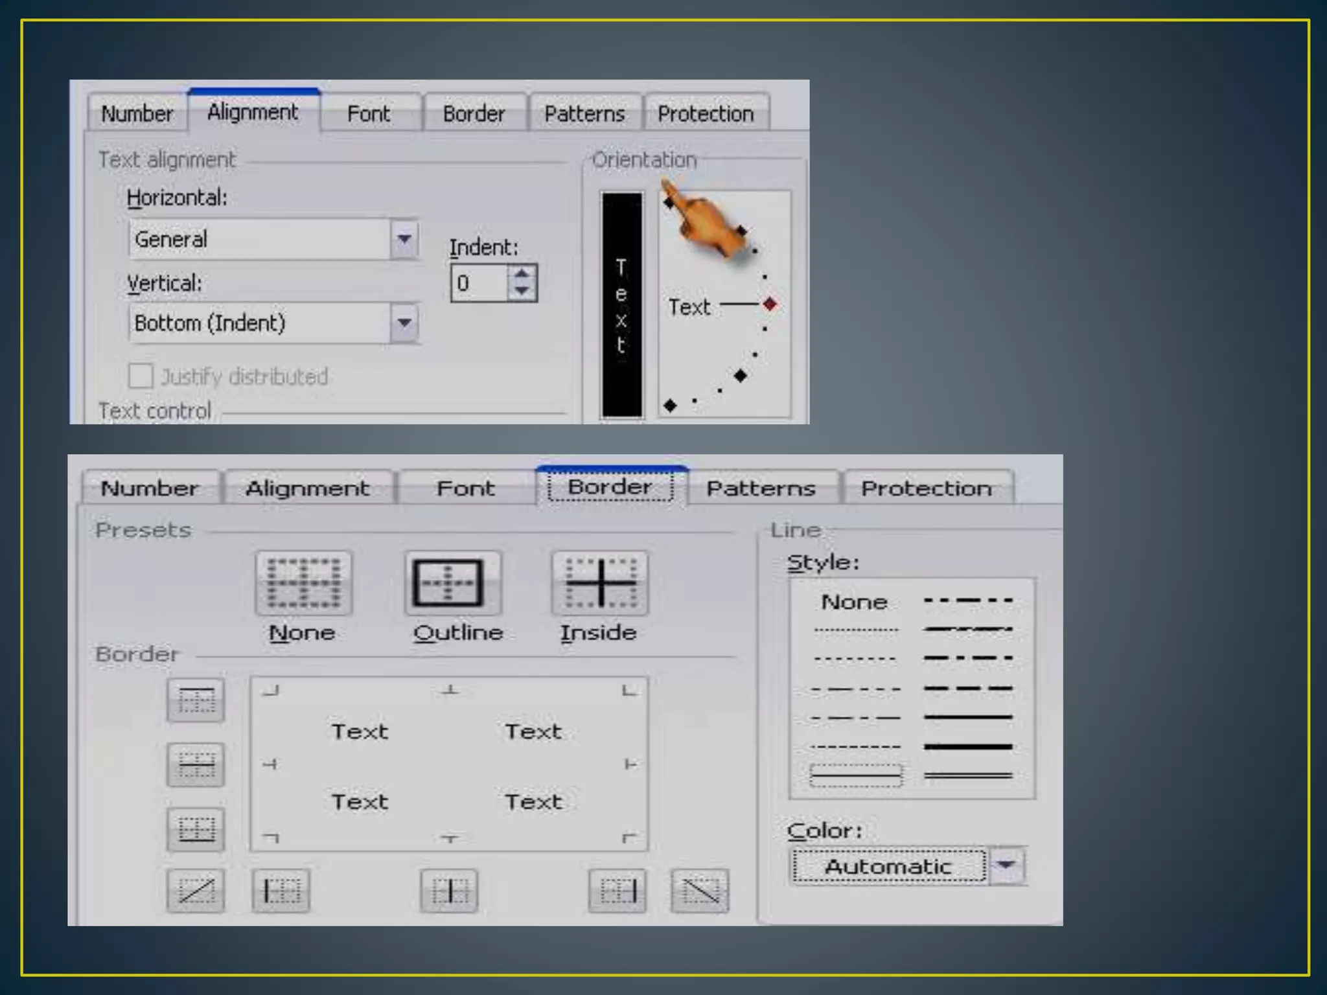
Task: Toggle the diagonal up border button
Action: (196, 891)
